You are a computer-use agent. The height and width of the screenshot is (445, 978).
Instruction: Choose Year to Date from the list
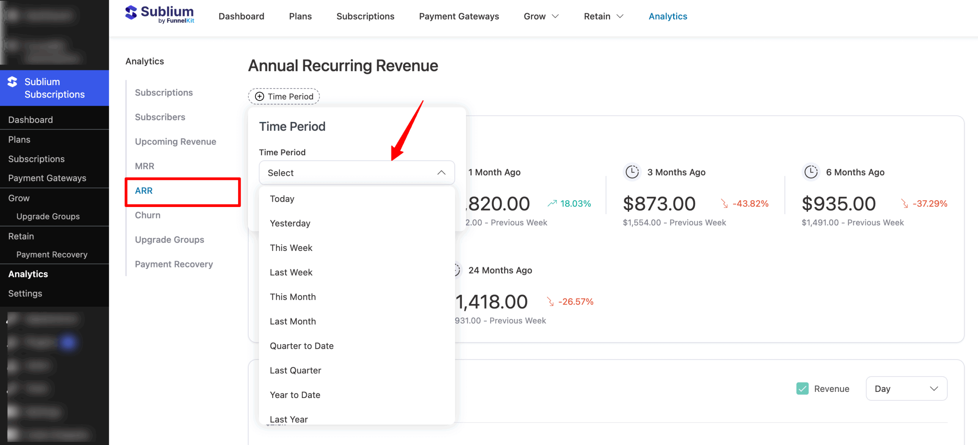(x=295, y=395)
